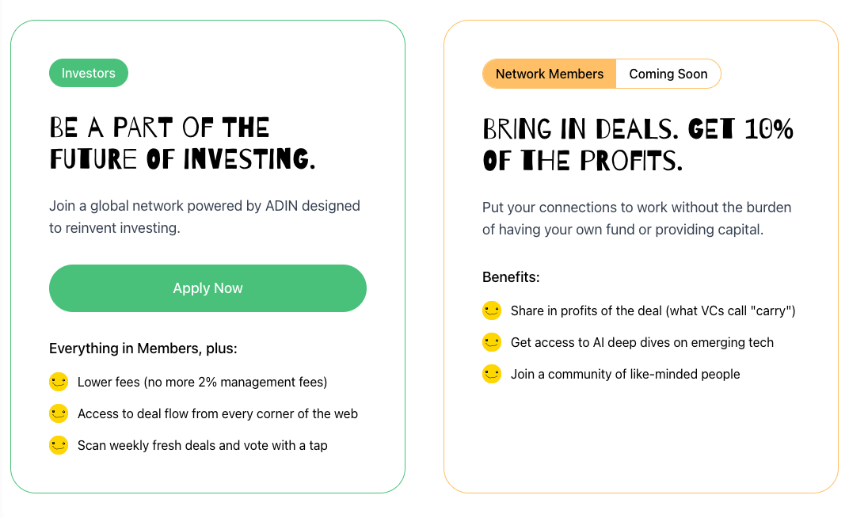
Task: Click 'Scan weekly fresh deals and vote' text
Action: pyautogui.click(x=202, y=445)
